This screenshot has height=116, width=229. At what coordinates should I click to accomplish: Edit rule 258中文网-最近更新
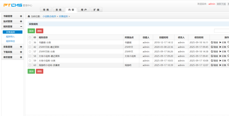[x=214, y=47]
